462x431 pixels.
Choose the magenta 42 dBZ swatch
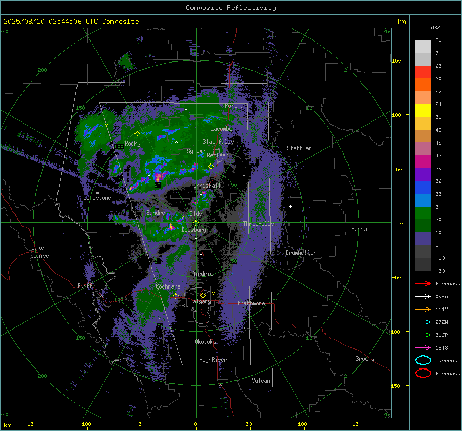pyautogui.click(x=423, y=162)
